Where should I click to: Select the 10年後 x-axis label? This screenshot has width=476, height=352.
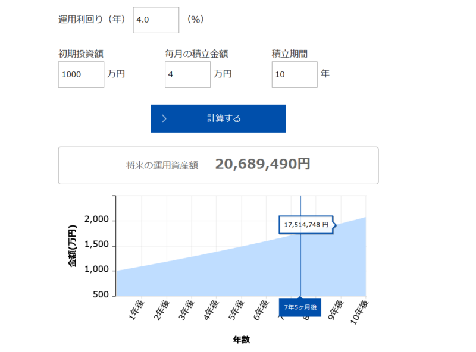[358, 312]
